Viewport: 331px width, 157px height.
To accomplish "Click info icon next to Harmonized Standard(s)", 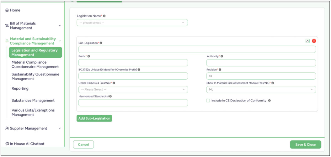I will point(110,96).
